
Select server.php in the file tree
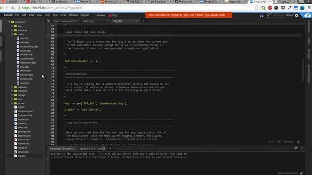[x=23, y=152]
